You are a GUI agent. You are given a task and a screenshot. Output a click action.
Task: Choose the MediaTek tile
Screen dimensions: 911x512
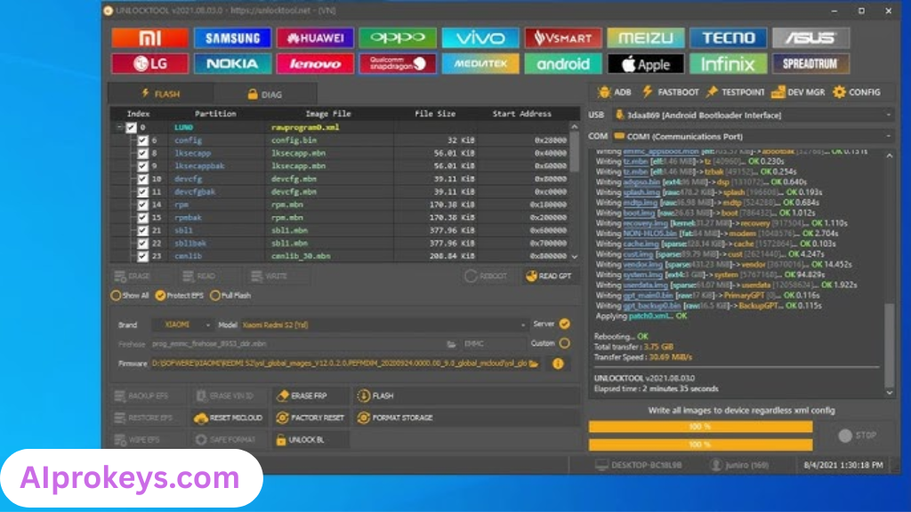point(480,63)
